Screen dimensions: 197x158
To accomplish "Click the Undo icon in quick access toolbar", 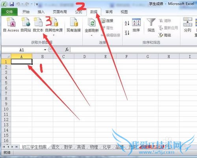I will 18,4.
